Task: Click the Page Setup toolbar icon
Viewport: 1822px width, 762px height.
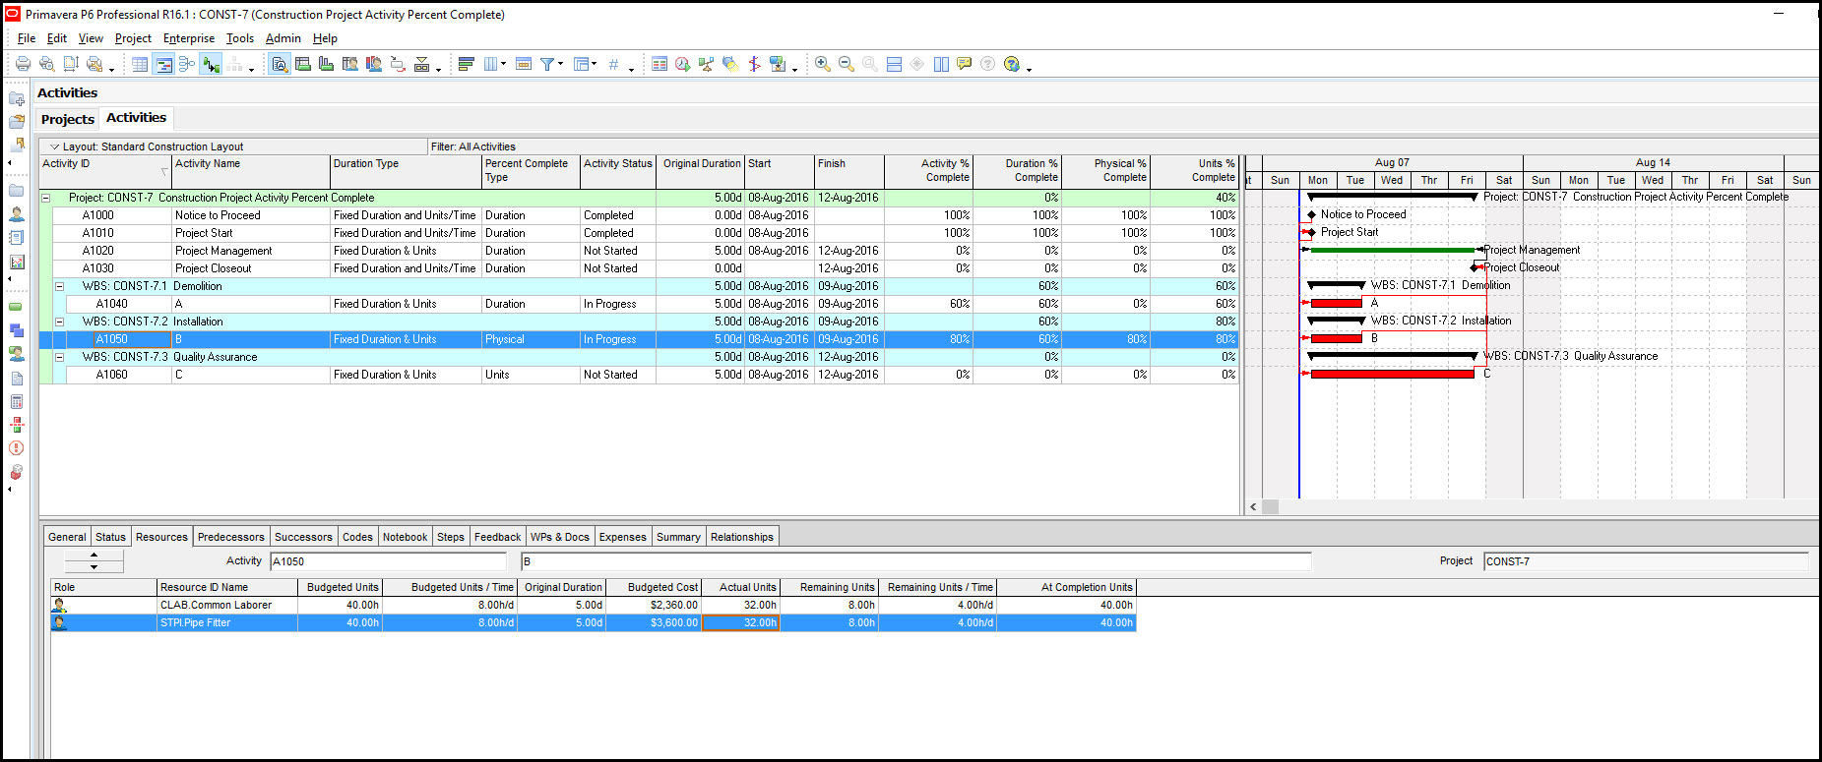Action: pos(71,64)
